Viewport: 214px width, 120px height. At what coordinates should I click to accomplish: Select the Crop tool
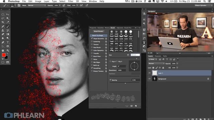tap(3, 22)
